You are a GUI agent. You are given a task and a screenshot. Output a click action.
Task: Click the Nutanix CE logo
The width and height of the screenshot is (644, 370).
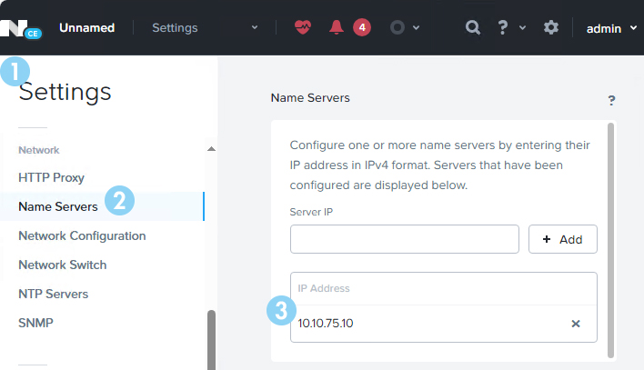[21, 29]
